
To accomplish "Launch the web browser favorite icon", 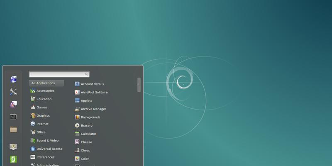I will tap(14, 79).
